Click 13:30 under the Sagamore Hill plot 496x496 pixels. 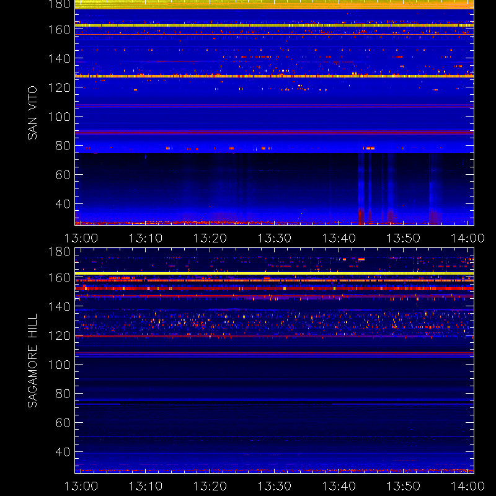(x=274, y=486)
